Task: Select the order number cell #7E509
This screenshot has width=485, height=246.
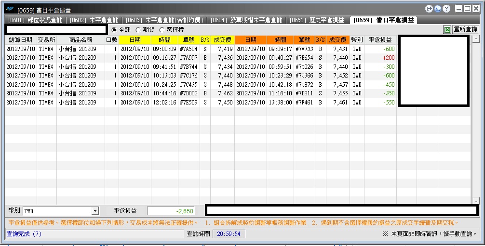Action: pyautogui.click(x=189, y=102)
